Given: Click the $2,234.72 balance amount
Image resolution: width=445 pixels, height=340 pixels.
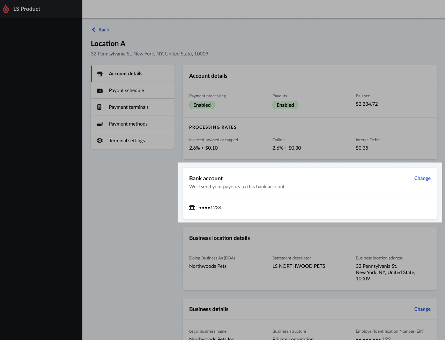Looking at the screenshot, I should 366,104.
